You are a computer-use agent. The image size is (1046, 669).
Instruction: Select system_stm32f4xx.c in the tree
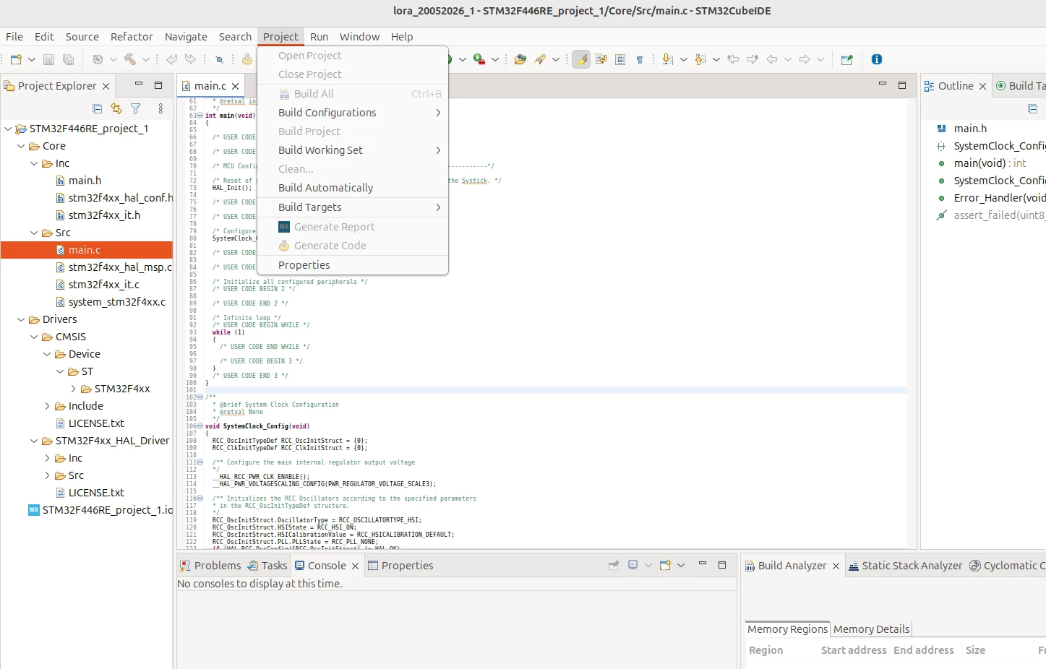111,302
